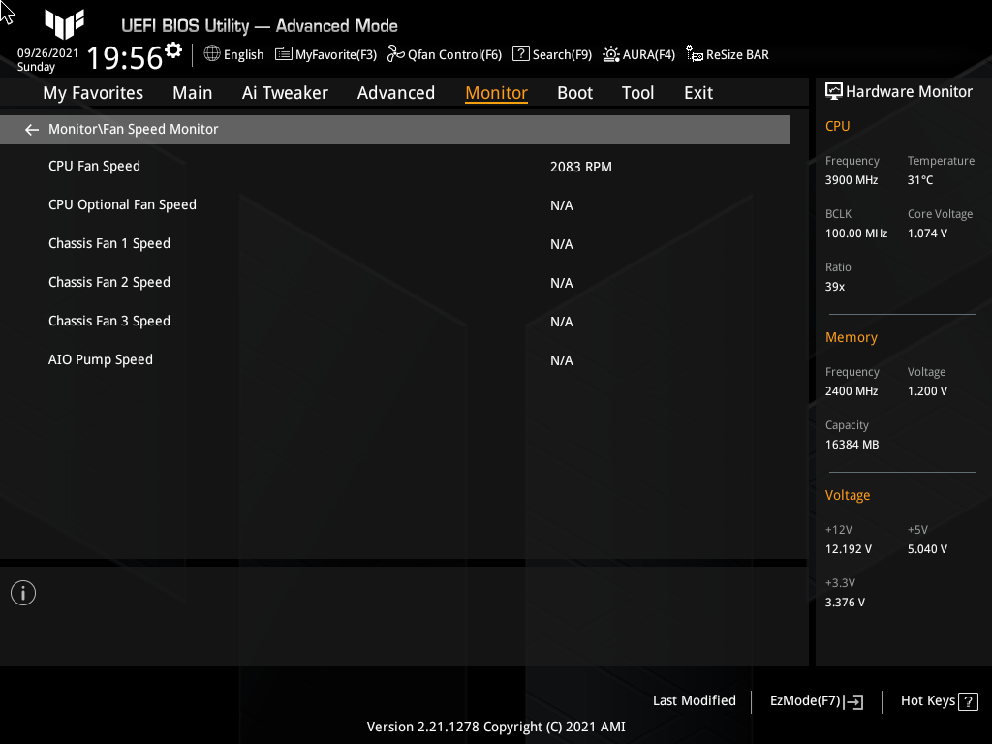
Task: Switch to EzMode via EzMode(F7)
Action: click(x=815, y=700)
